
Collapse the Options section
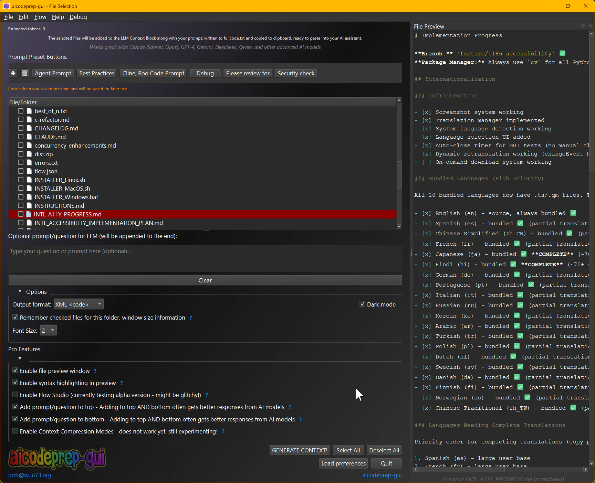click(x=20, y=291)
